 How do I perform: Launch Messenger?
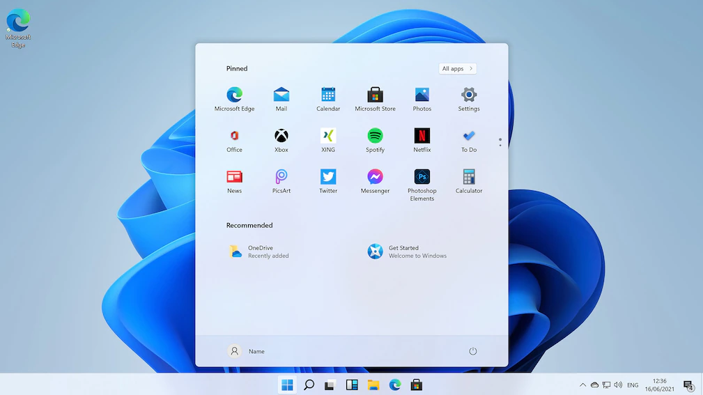coord(375,181)
